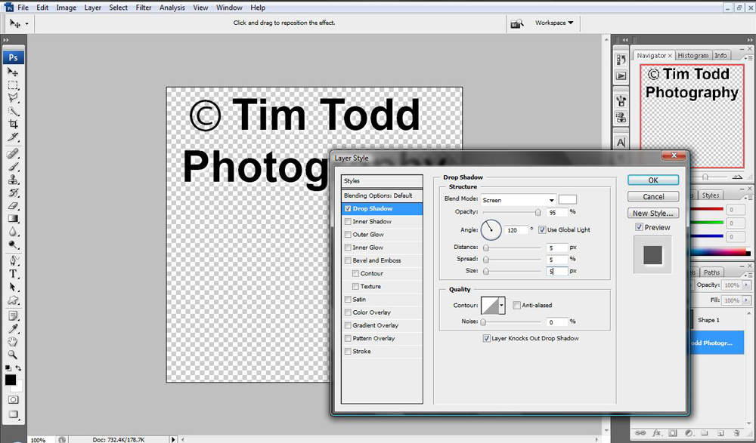Open the Go to Bridge icon
This screenshot has height=443, width=756.
point(517,23)
